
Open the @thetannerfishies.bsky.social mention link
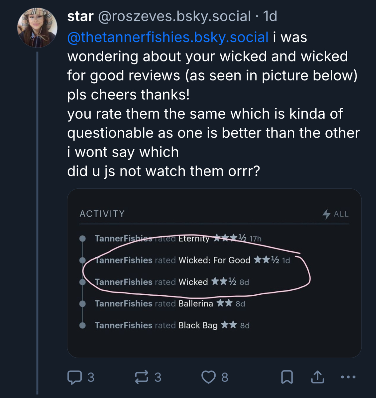point(168,37)
